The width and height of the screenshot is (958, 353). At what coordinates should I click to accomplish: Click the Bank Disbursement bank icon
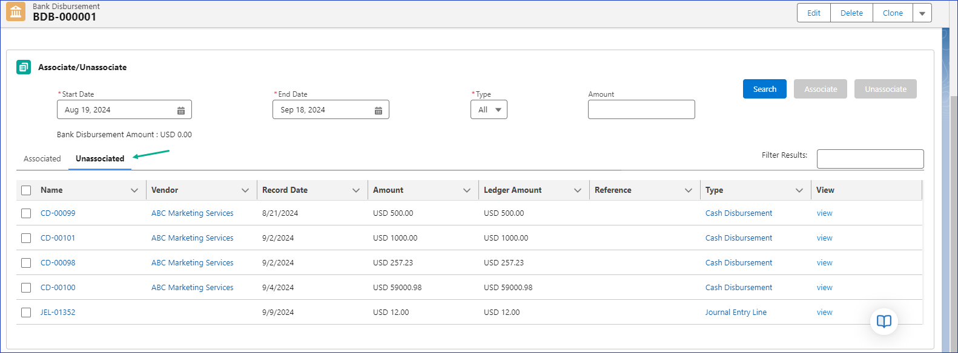pos(16,12)
